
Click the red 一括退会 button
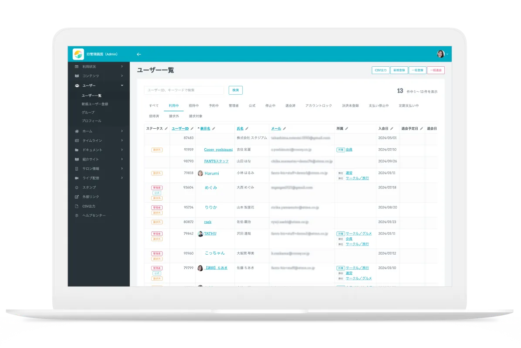pos(436,70)
